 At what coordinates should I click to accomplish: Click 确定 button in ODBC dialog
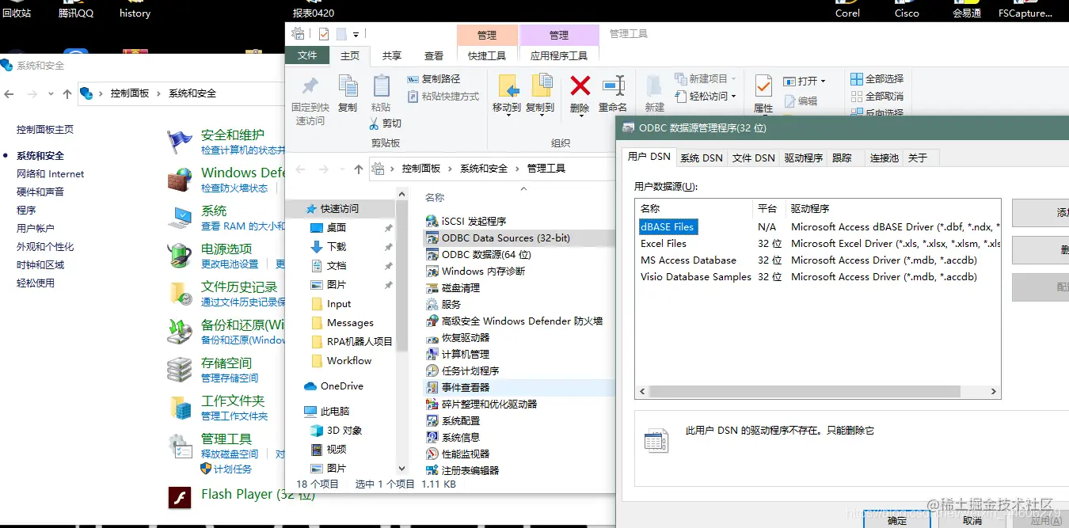(x=897, y=520)
